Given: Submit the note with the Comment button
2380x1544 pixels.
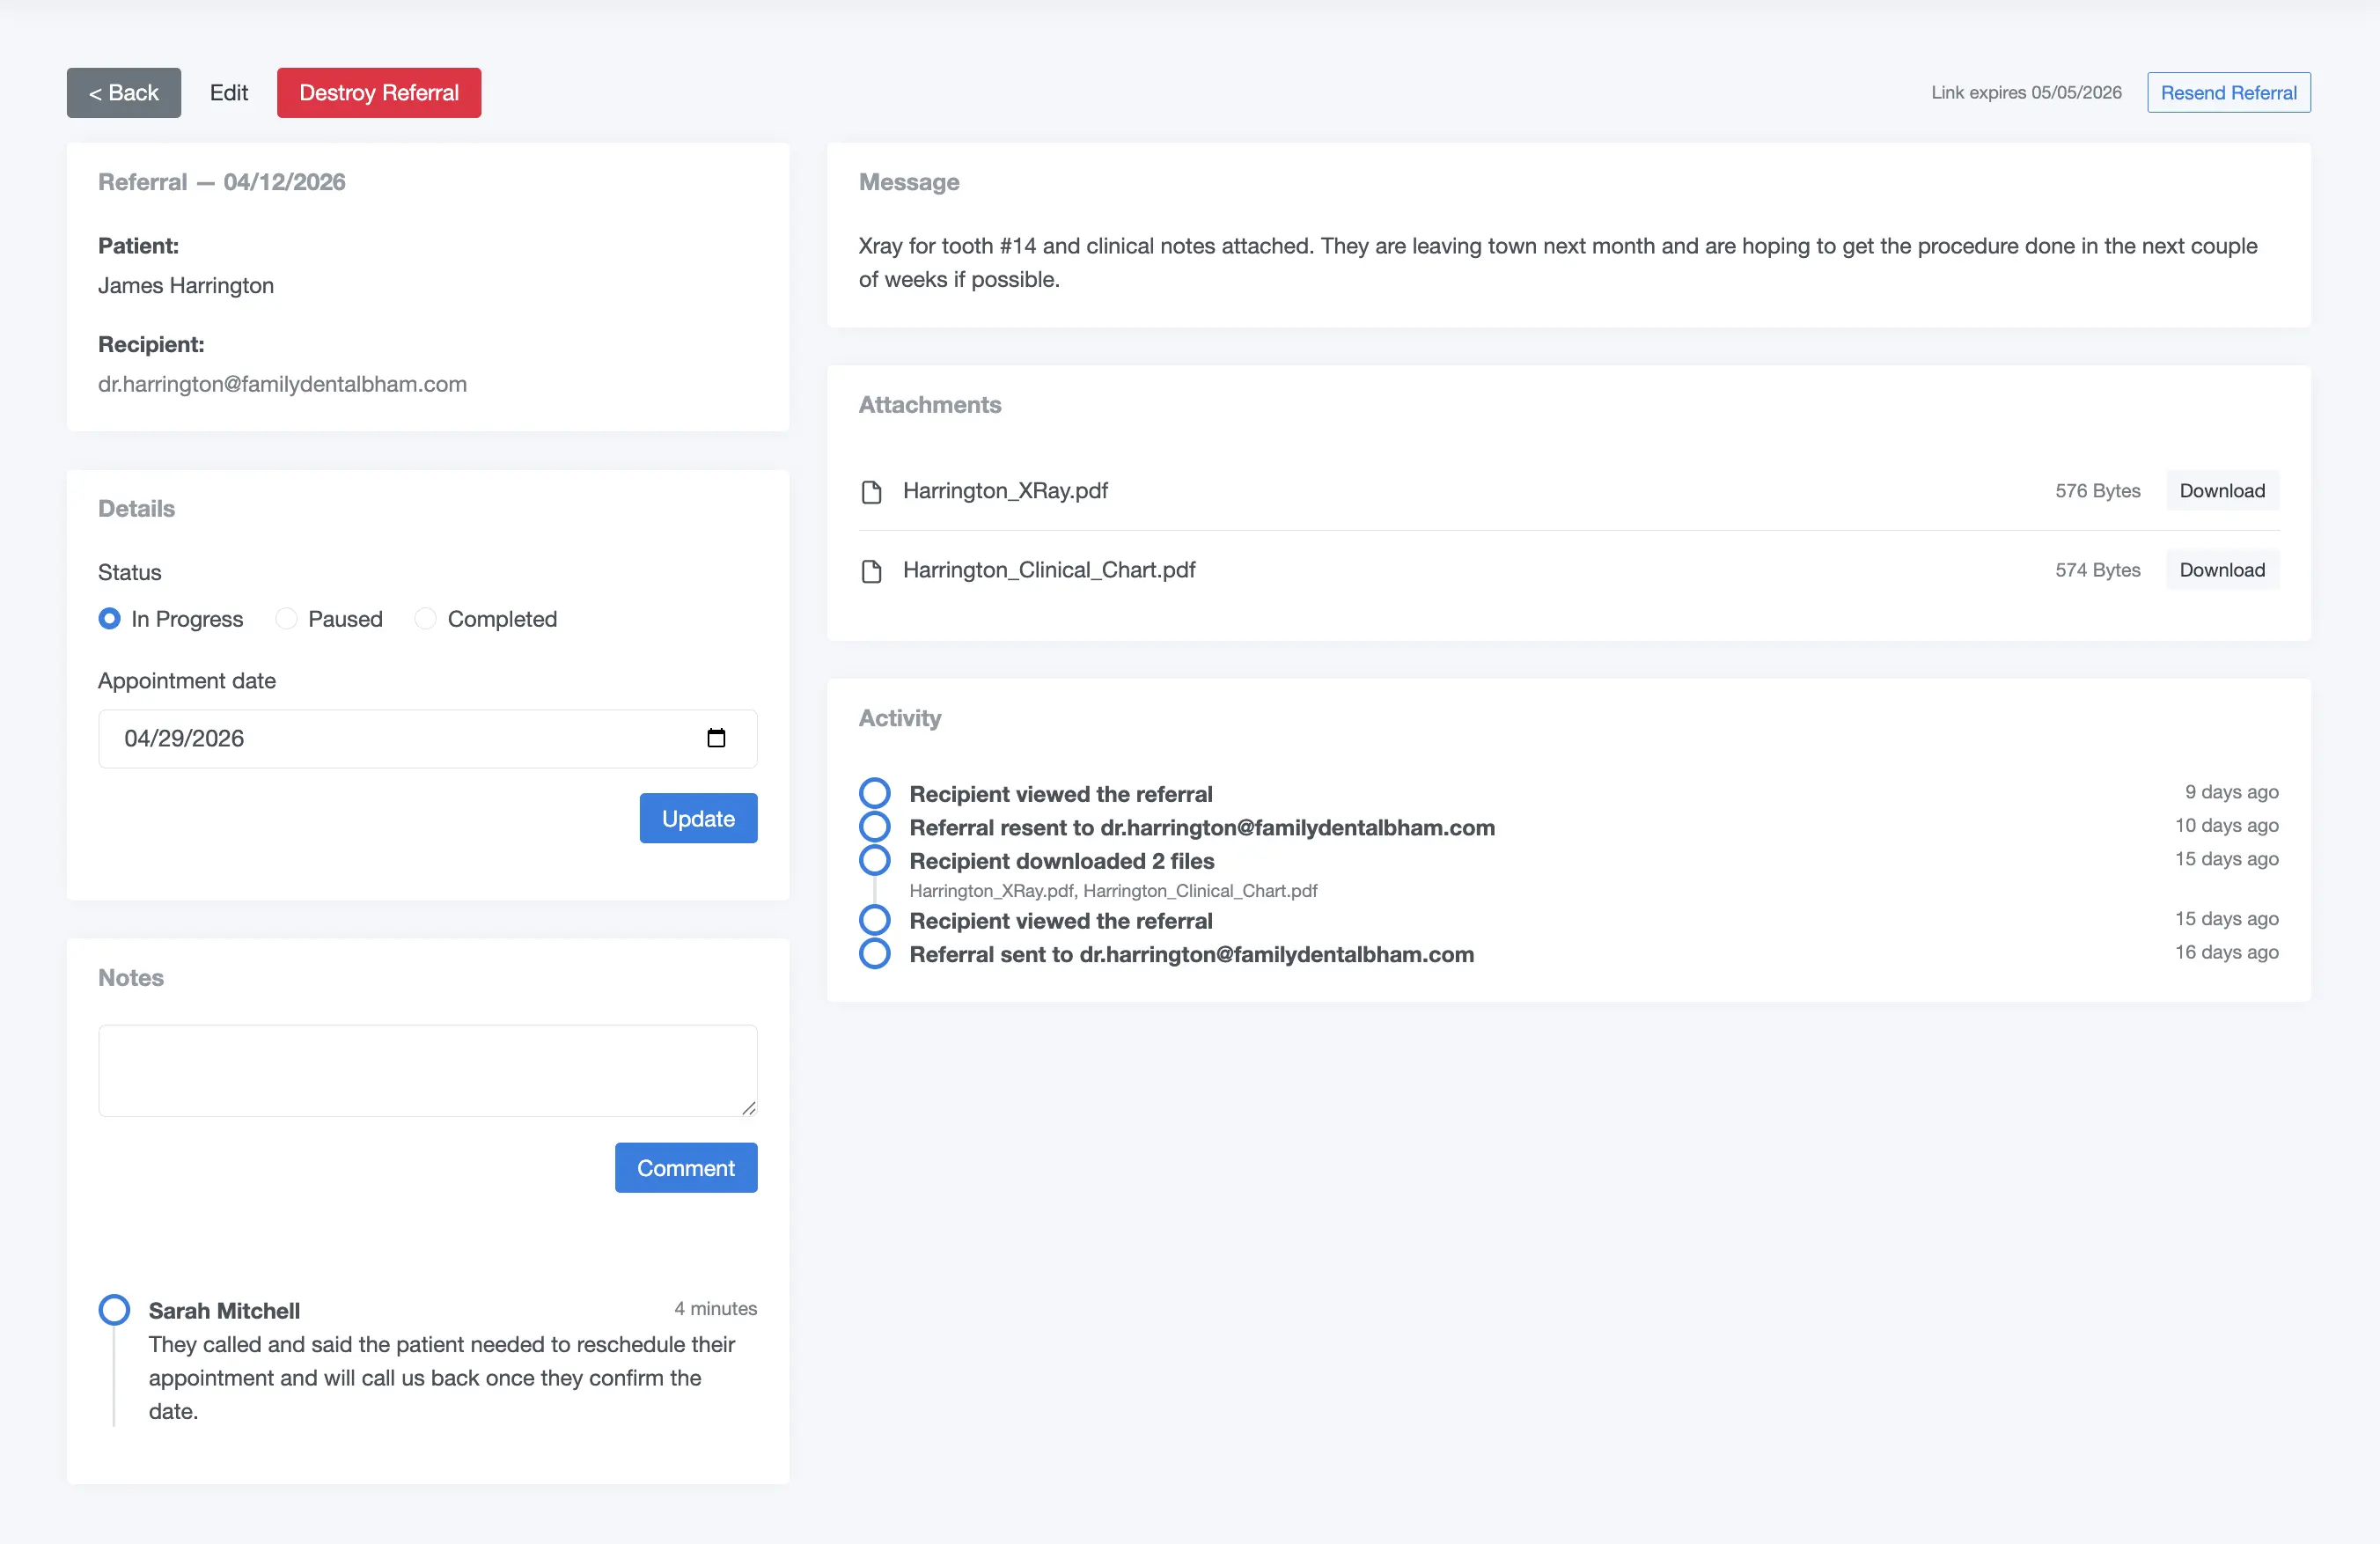Looking at the screenshot, I should click(x=685, y=1168).
